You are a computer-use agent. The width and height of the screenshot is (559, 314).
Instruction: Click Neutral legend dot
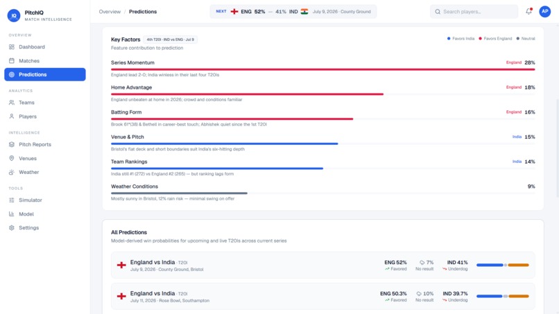pos(517,39)
